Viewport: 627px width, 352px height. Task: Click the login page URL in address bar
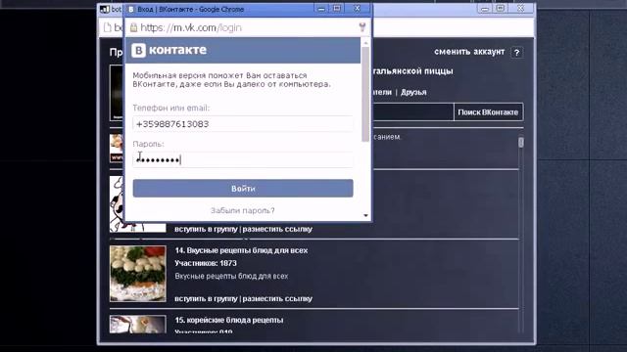point(191,27)
